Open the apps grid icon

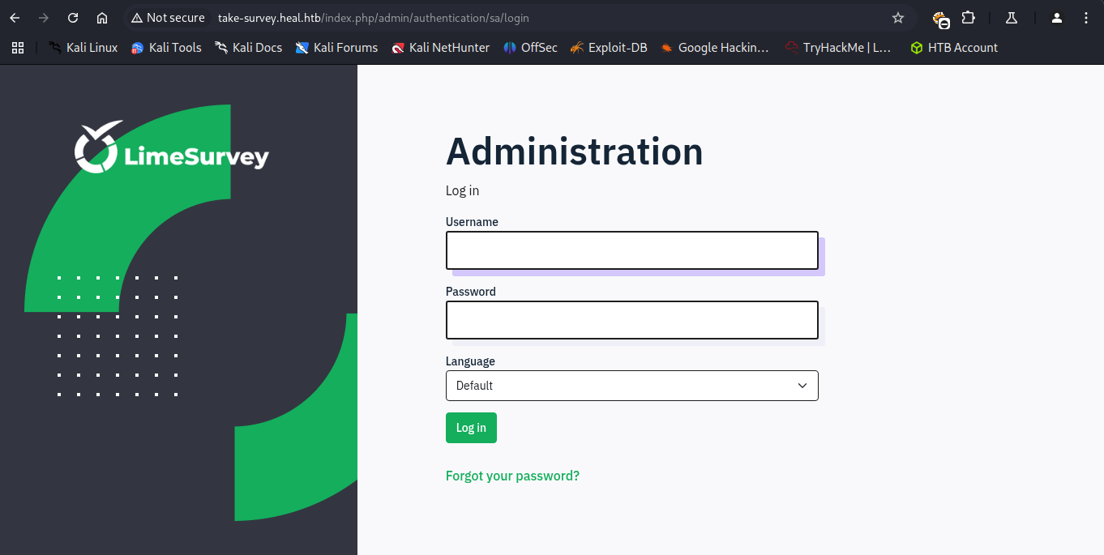click(18, 48)
